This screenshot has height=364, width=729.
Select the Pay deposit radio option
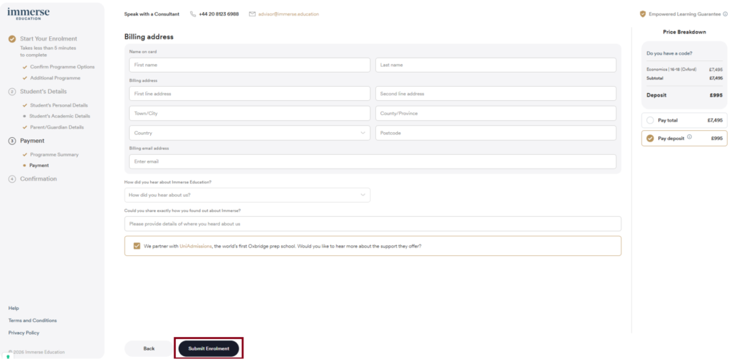(x=650, y=139)
